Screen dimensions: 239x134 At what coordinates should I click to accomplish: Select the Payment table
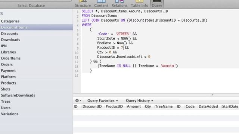click(37, 71)
